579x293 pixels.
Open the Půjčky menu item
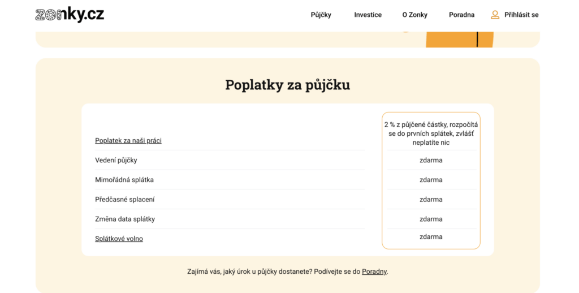321,15
